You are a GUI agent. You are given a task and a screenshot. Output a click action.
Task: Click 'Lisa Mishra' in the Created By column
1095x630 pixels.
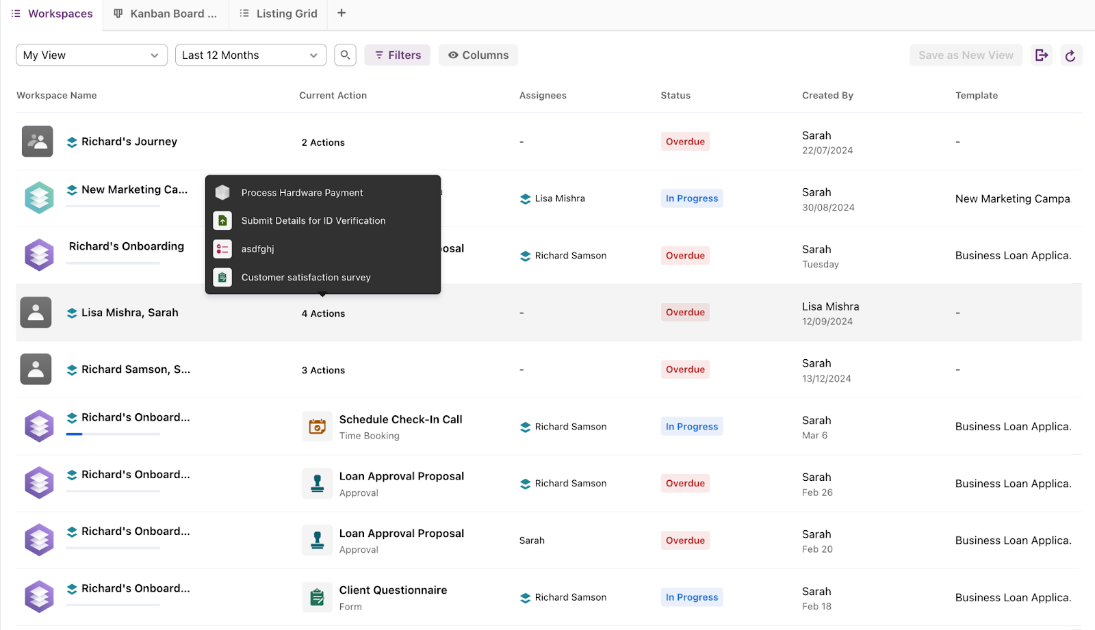point(830,306)
